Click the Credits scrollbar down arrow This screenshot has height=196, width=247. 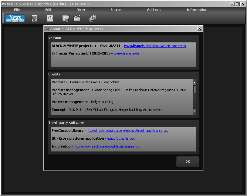pos(195,112)
